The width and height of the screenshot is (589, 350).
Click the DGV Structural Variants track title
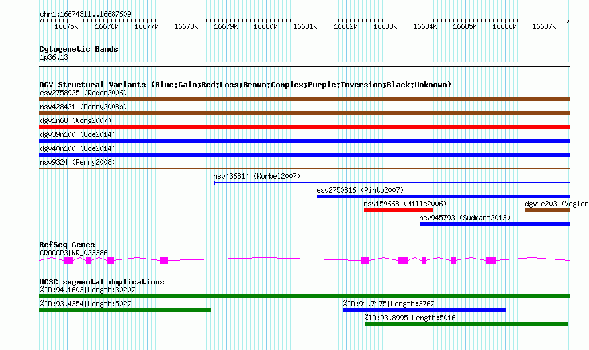(246, 85)
